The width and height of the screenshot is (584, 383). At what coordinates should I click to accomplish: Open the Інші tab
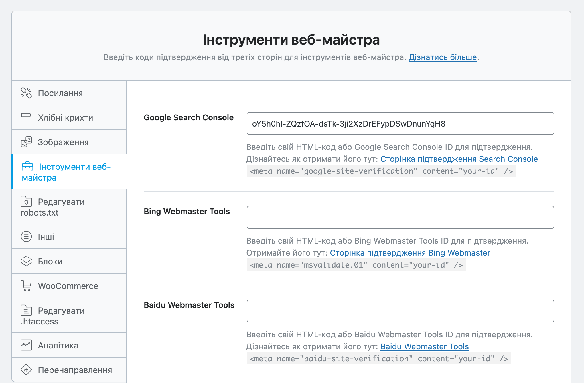click(x=69, y=237)
